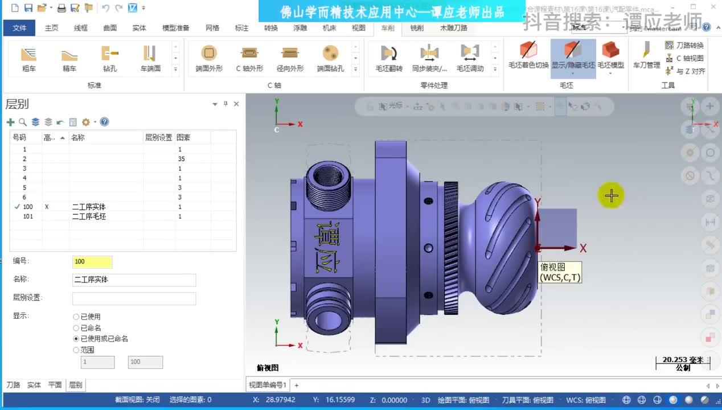
Task: Select the 已使用 radio option
Action: click(x=76, y=317)
